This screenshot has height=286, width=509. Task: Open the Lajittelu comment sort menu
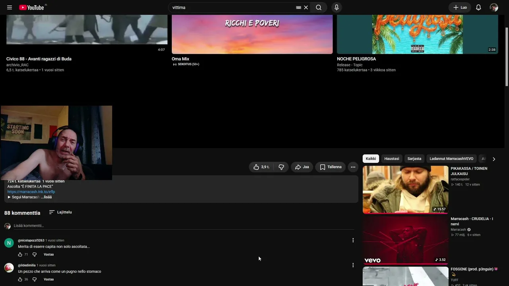(60, 212)
